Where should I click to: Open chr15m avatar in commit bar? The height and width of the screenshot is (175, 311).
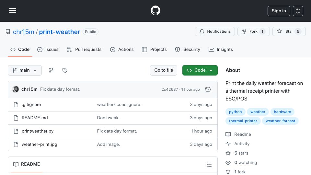coord(16,89)
